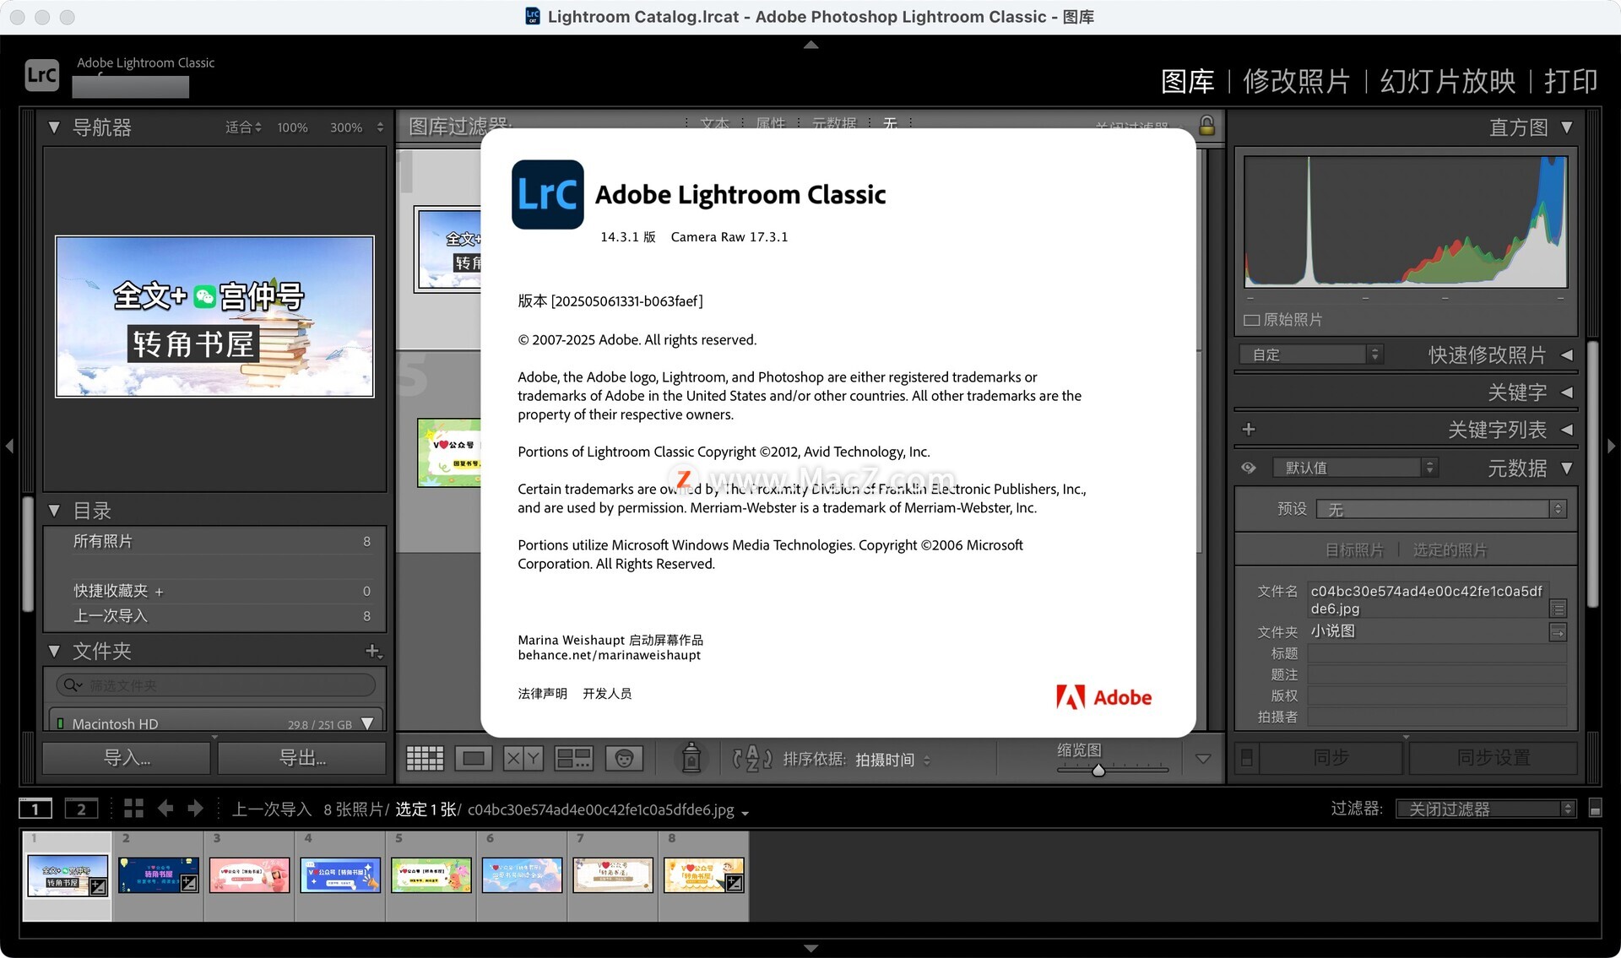Toggle the auto sync switch beside 同步

coord(1247,757)
